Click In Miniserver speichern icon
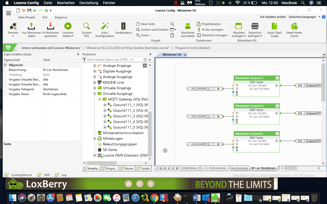The width and height of the screenshot is (327, 204). tap(51, 26)
